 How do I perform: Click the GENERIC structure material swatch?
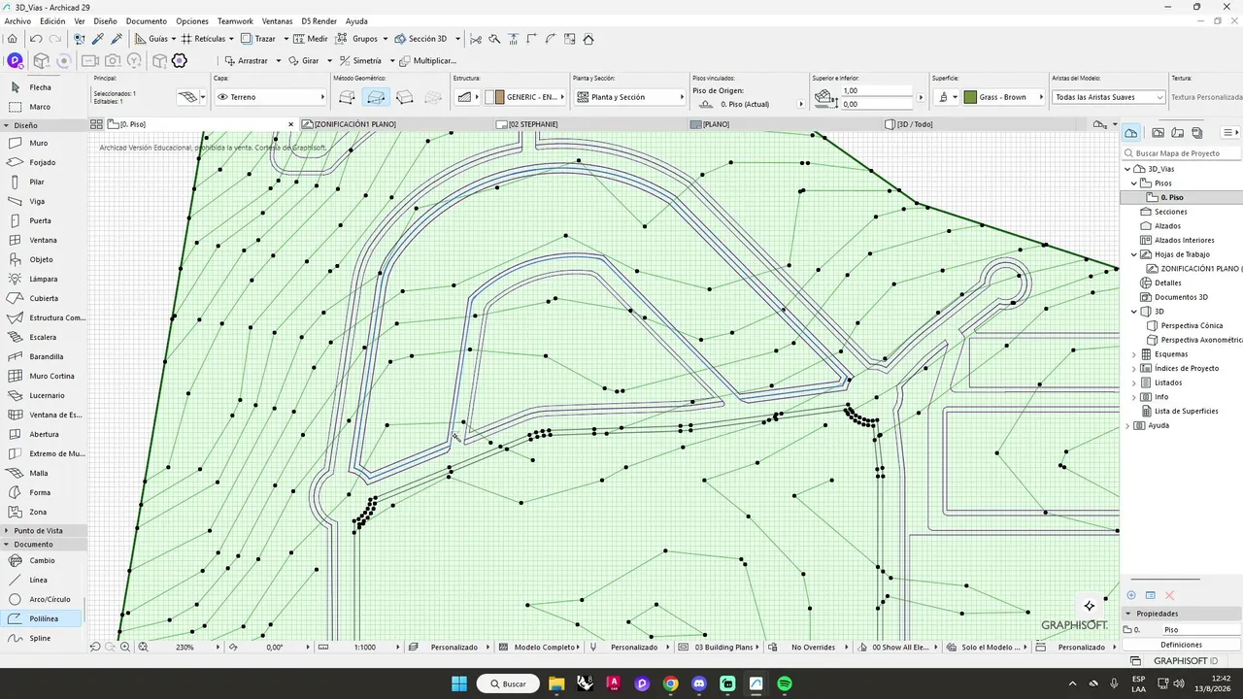click(x=499, y=97)
